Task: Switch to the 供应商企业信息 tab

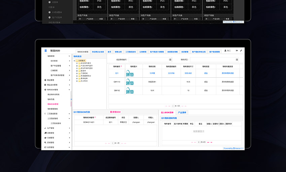Action: point(98,52)
